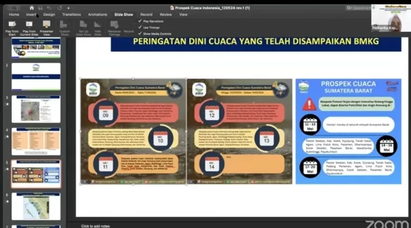Click the Record button in ribbon
The height and width of the screenshot is (228, 411).
pyautogui.click(x=129, y=31)
